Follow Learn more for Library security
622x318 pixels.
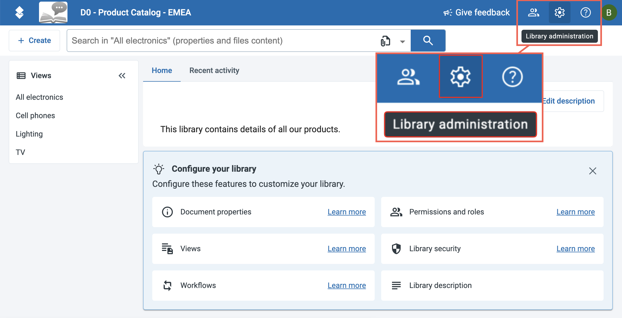pyautogui.click(x=576, y=249)
